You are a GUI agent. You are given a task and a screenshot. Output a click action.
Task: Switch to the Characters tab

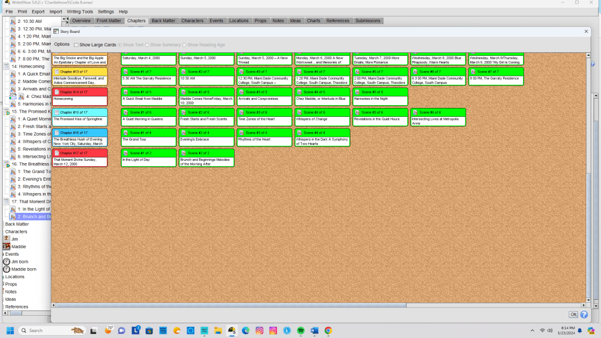coord(192,21)
